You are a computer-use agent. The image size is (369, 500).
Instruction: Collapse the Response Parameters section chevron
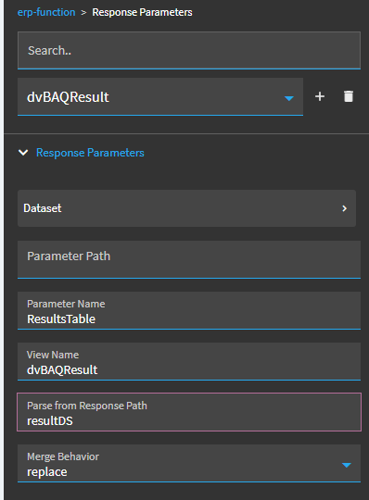pyautogui.click(x=23, y=153)
